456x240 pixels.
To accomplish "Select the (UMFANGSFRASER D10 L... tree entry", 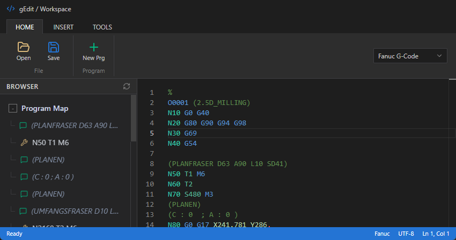I will tap(75, 211).
